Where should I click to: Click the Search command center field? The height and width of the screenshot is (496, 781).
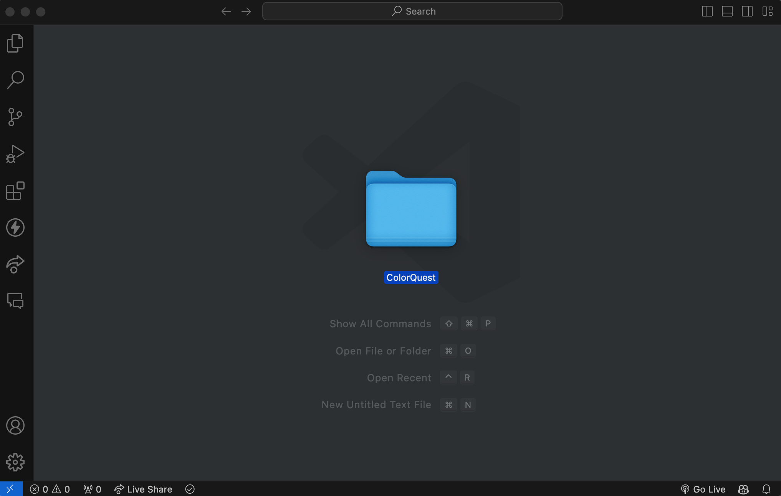coord(412,11)
